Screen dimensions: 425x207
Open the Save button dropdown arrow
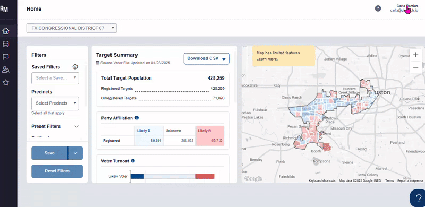click(x=75, y=153)
